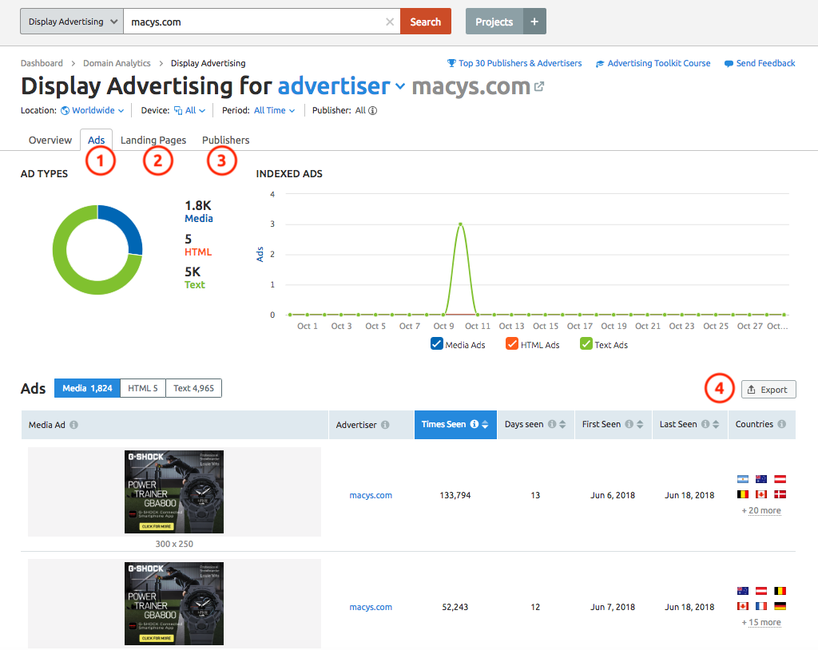Open the Period All Time dropdown
The height and width of the screenshot is (650, 818).
point(275,110)
